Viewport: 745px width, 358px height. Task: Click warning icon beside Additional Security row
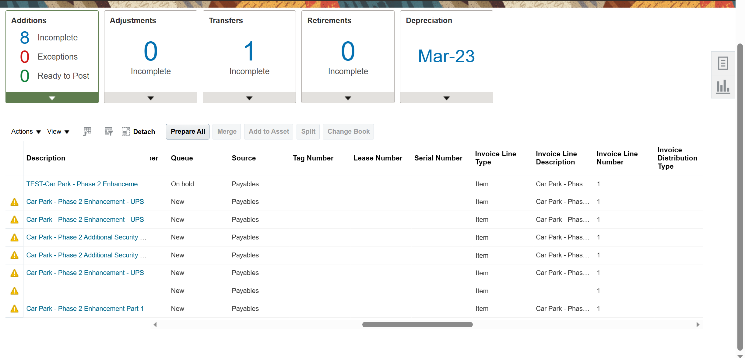coord(14,237)
